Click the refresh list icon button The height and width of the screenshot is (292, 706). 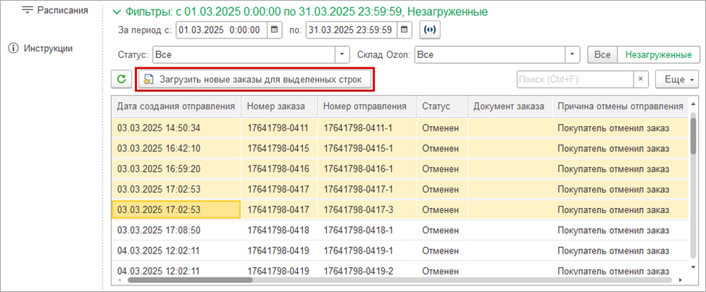(122, 79)
